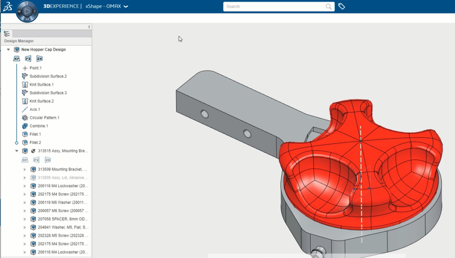Switch to the Design Manager tree tab
Image resolution: width=455 pixels, height=258 pixels.
(x=6, y=34)
